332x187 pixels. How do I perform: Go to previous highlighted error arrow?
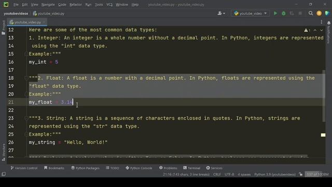[315, 30]
